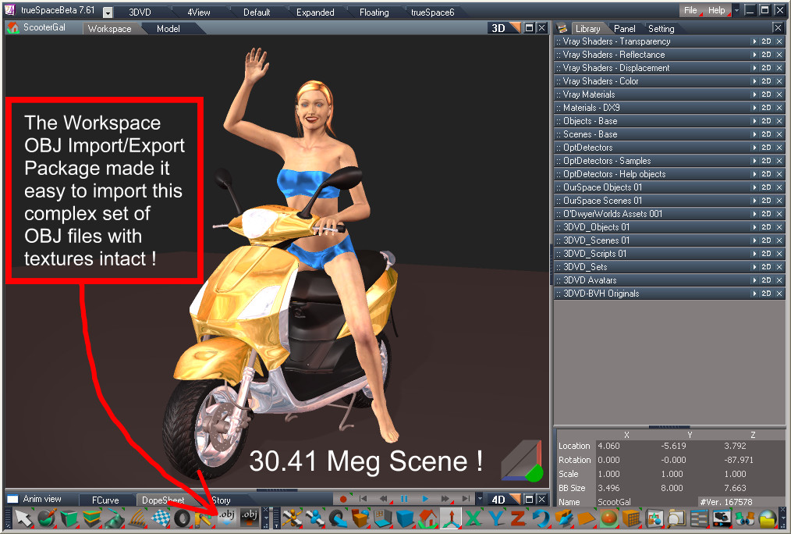This screenshot has height=534, width=791.
Task: Click the OBJ import icon with blue arrow
Action: pos(226,517)
